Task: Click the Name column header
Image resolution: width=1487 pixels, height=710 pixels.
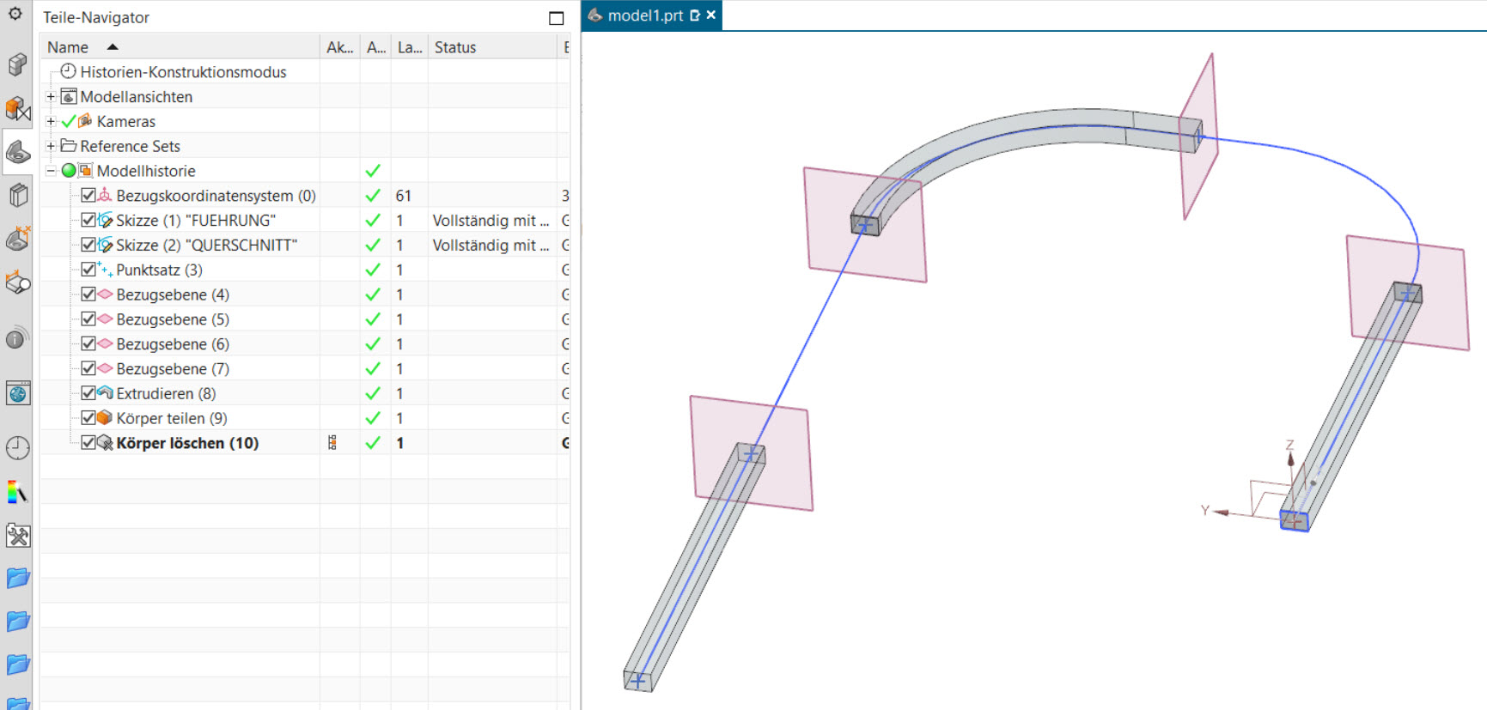Action: pyautogui.click(x=180, y=47)
